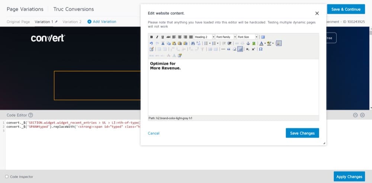Click the underline icon
372x183 pixels.
coord(163,37)
